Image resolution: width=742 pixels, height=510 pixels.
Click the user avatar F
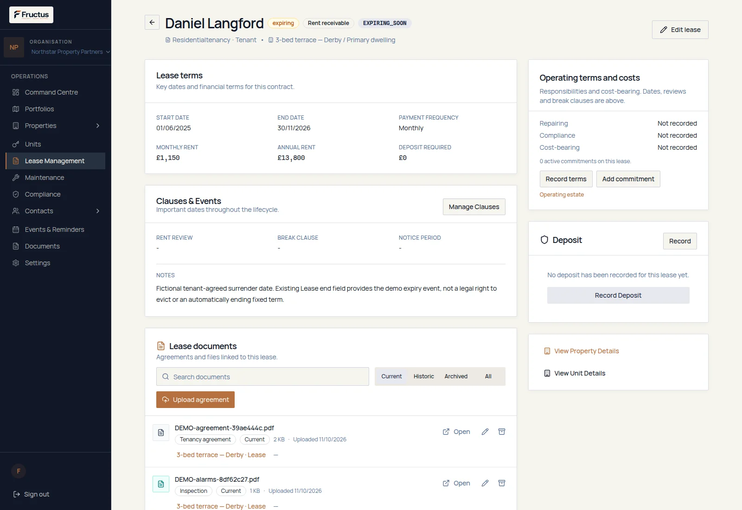point(19,471)
